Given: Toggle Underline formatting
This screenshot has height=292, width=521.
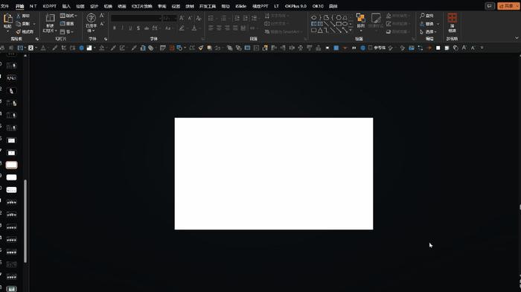Looking at the screenshot, I should tap(130, 28).
